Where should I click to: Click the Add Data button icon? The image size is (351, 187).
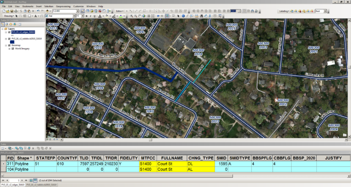tap(48, 11)
